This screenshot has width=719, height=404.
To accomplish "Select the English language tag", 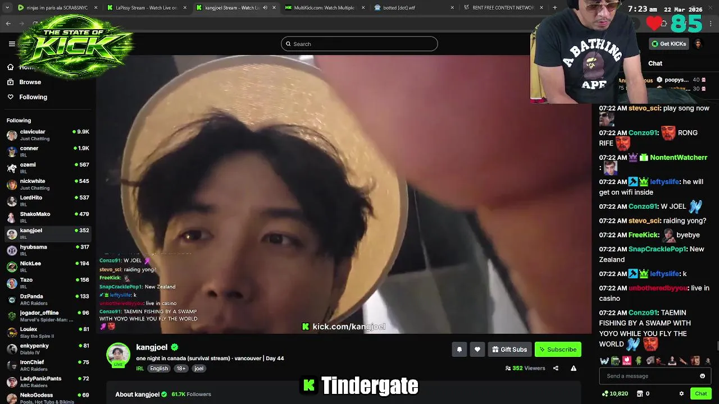I will [x=159, y=369].
